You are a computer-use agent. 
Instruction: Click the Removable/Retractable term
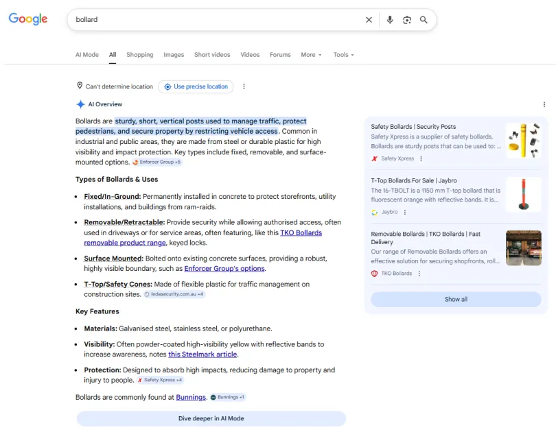coord(124,222)
